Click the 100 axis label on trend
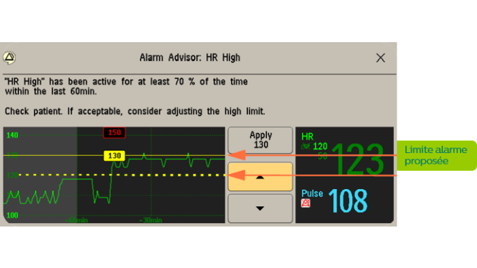This screenshot has width=477, height=268. (x=12, y=215)
